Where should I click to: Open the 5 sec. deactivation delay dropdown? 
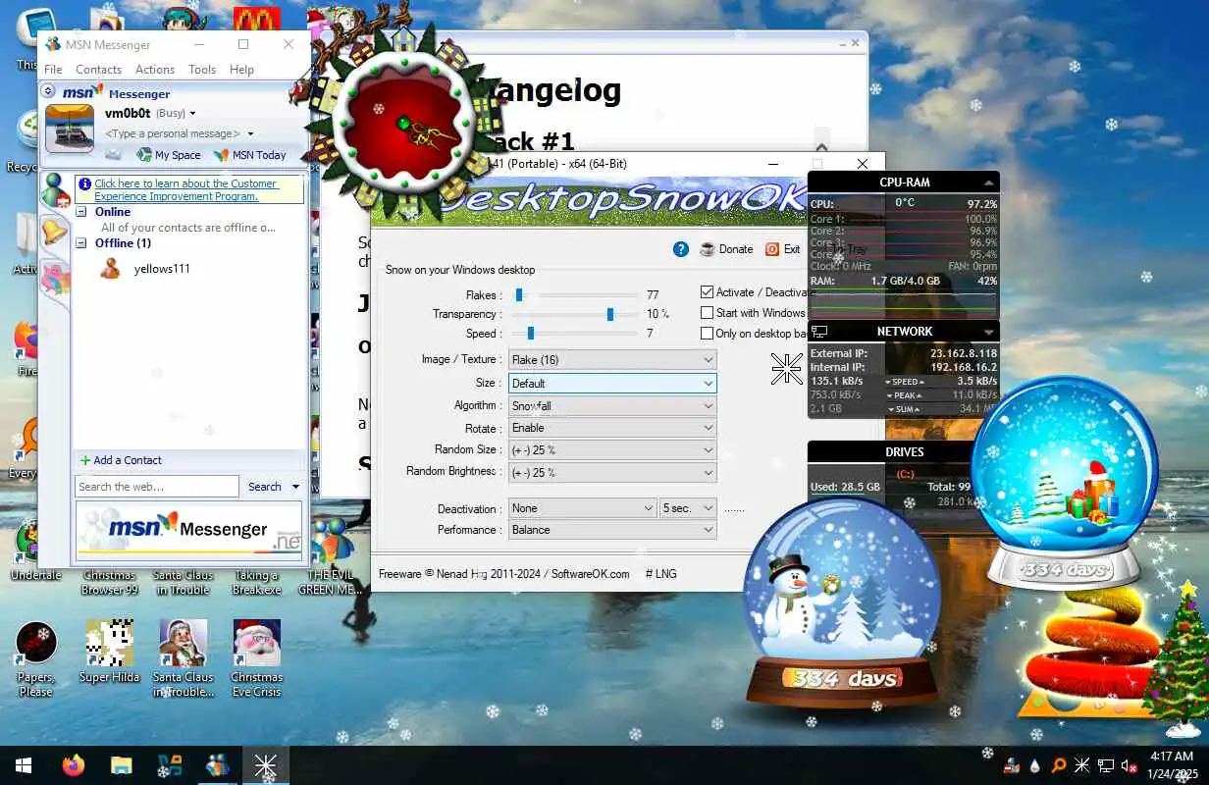point(688,508)
